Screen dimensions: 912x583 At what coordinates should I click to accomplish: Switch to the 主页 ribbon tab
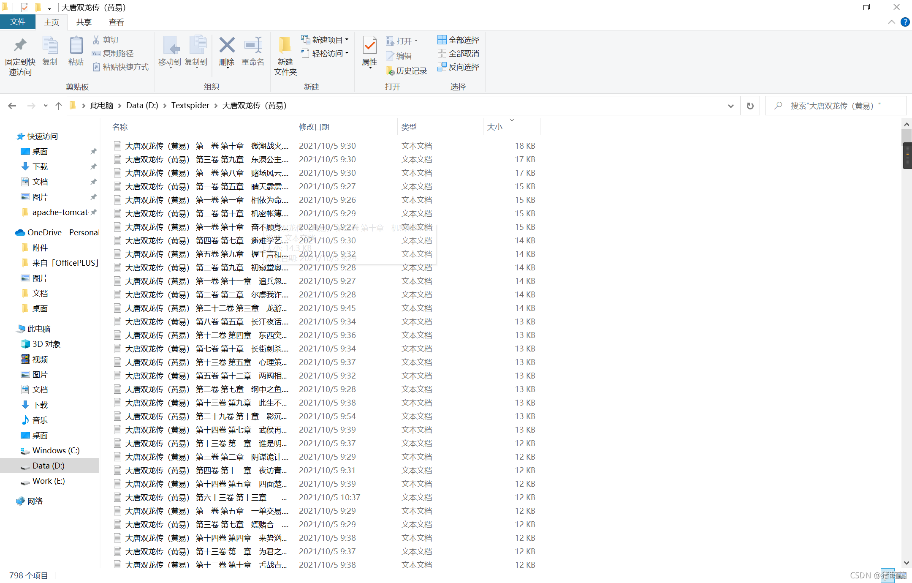[x=52, y=22]
